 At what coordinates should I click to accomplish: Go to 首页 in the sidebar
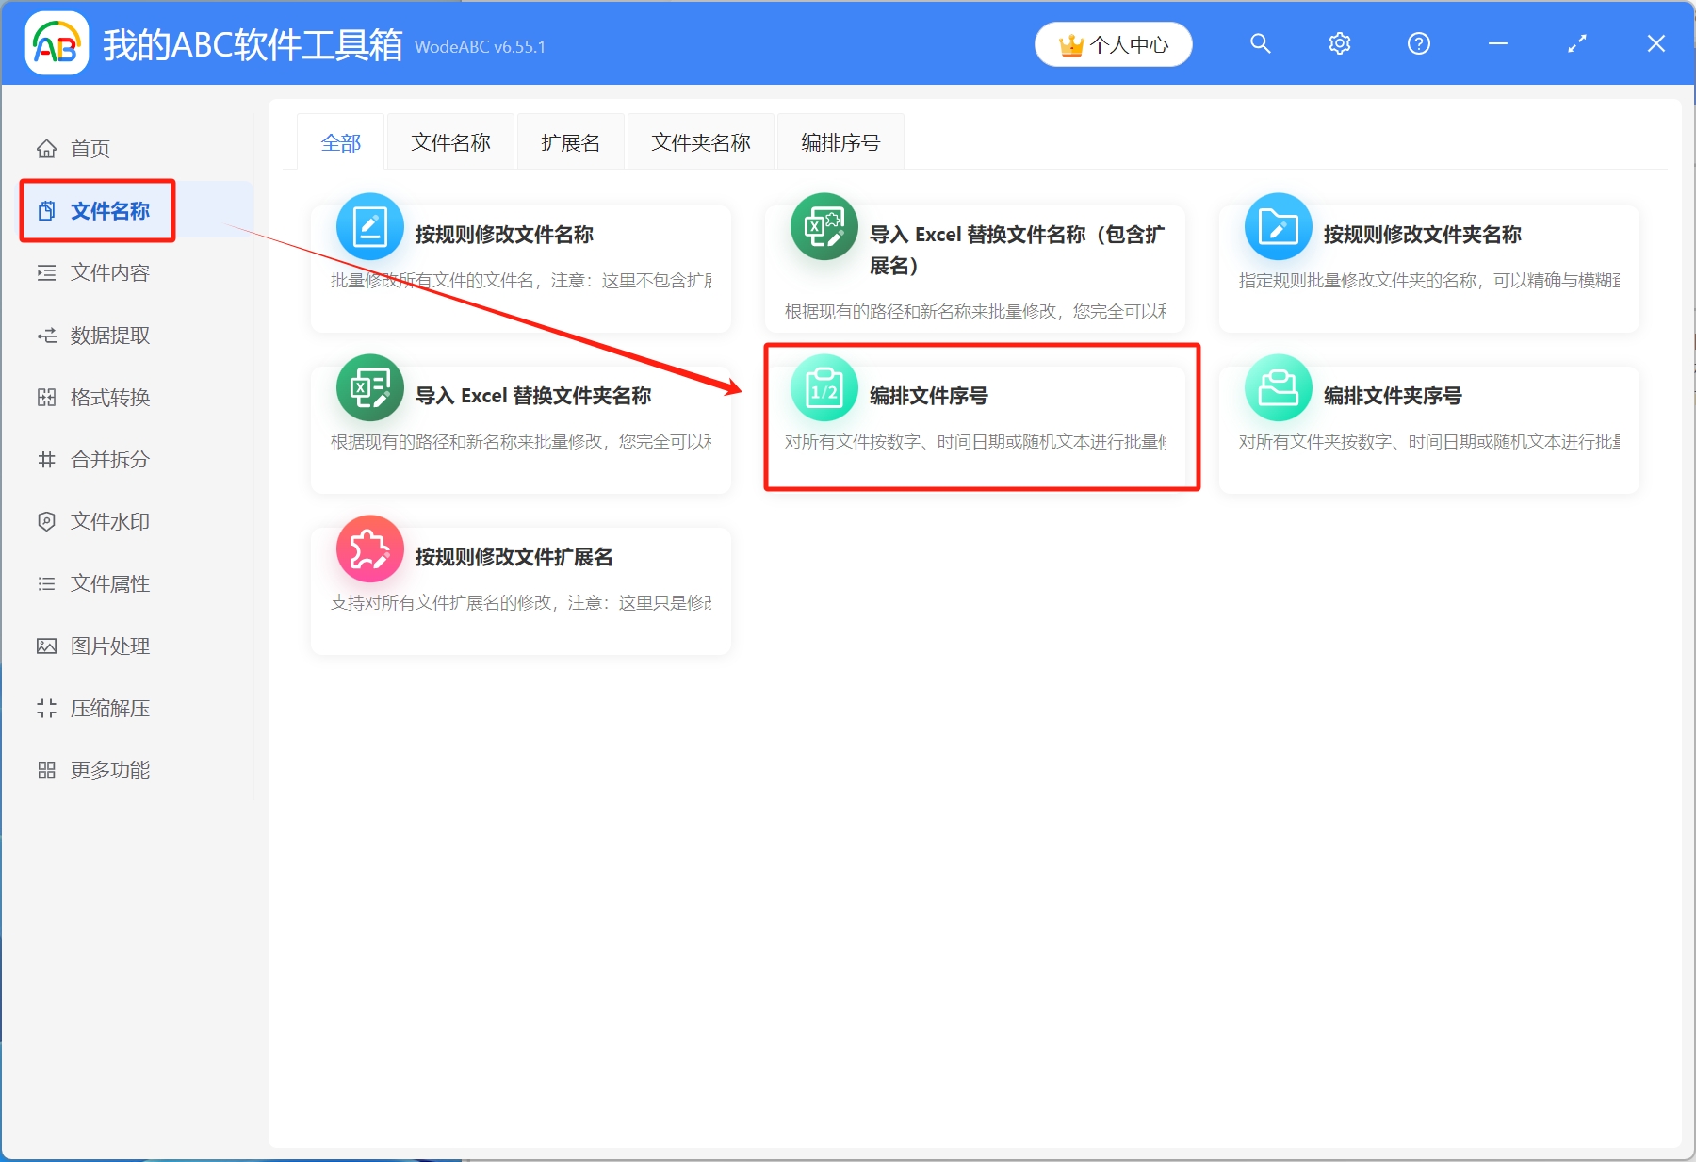pyautogui.click(x=90, y=148)
